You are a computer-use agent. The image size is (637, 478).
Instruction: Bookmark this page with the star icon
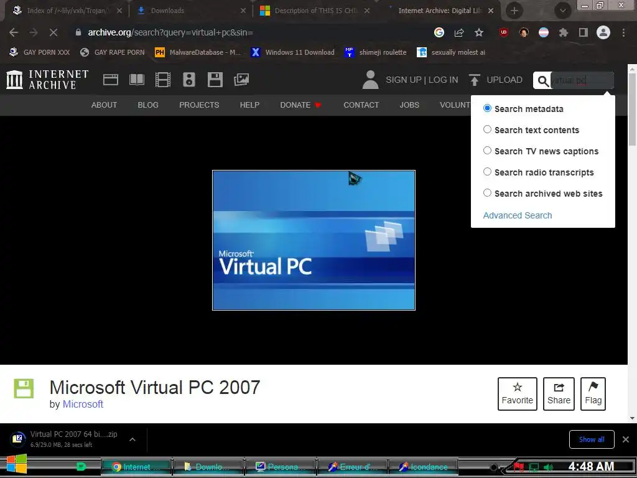479,32
